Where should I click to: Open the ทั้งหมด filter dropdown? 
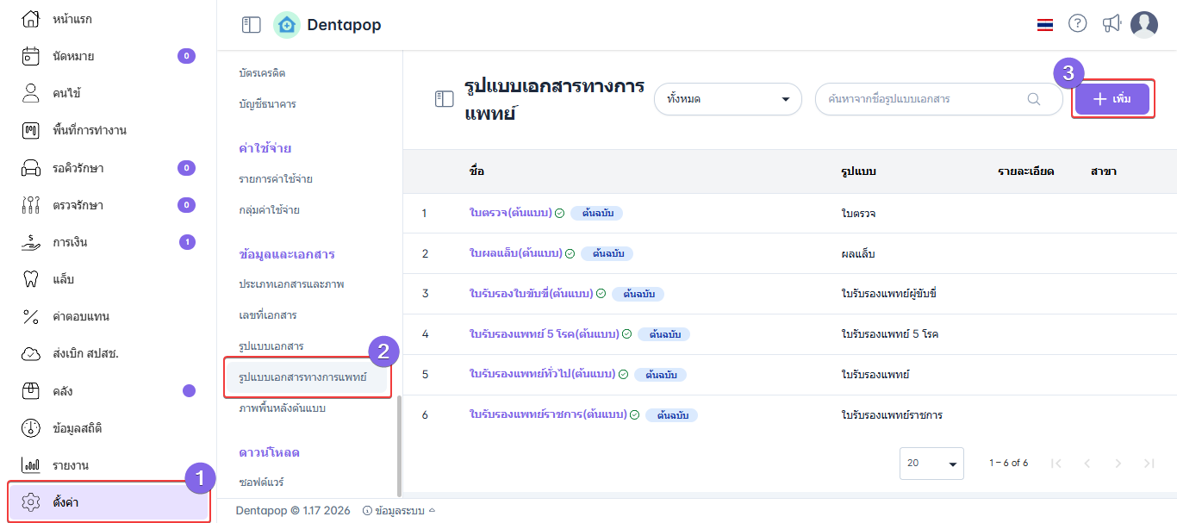click(727, 99)
